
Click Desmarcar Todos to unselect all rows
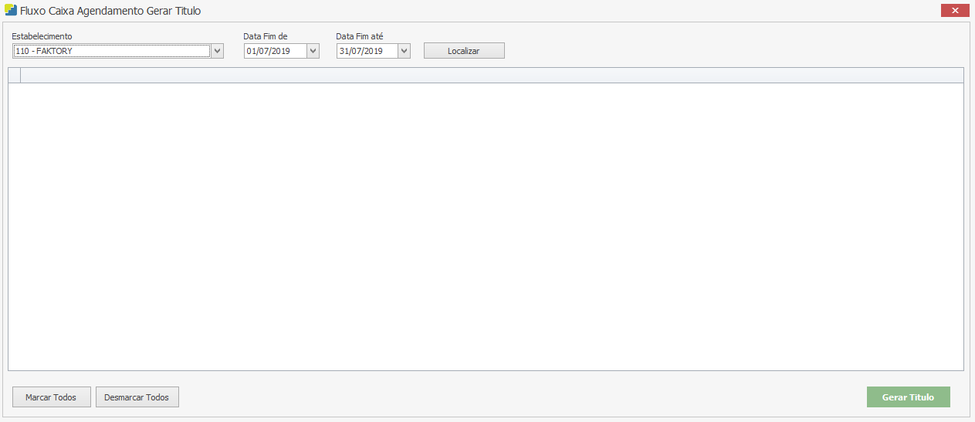point(137,397)
